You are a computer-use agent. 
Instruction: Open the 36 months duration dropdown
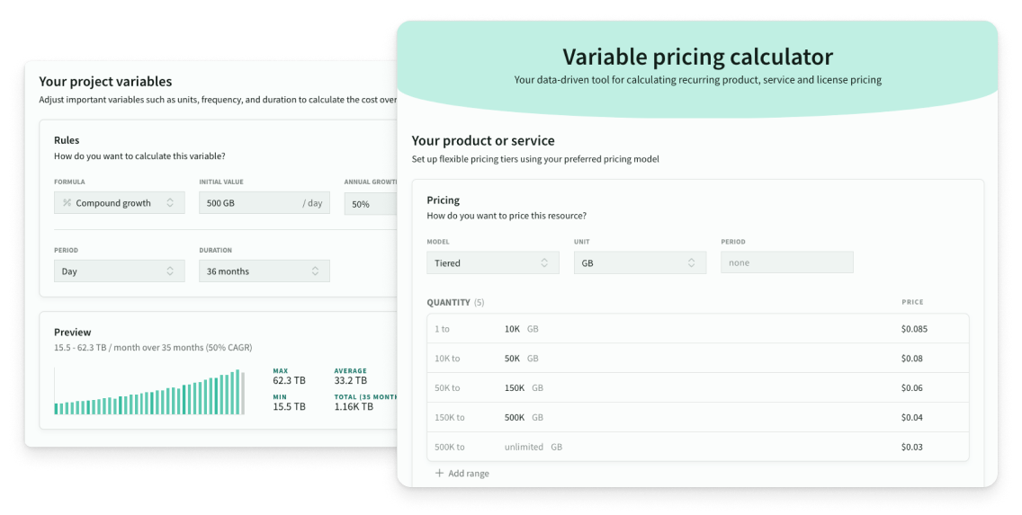264,271
